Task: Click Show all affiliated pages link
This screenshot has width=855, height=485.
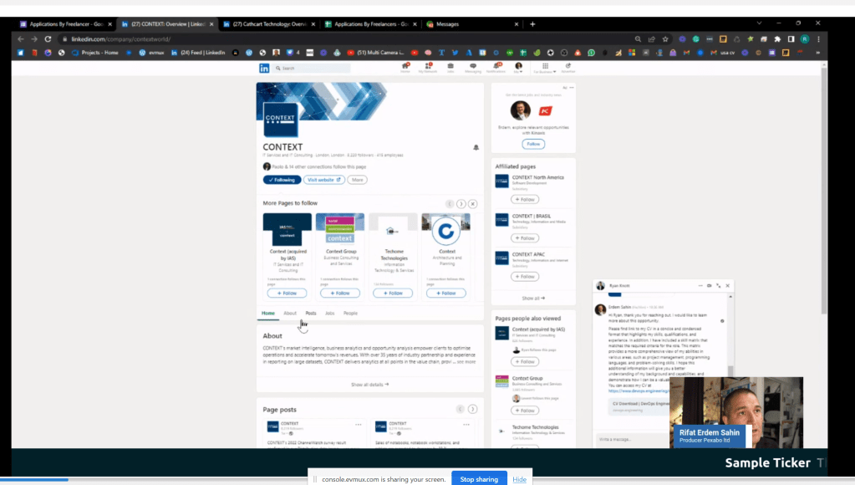Action: click(x=533, y=299)
